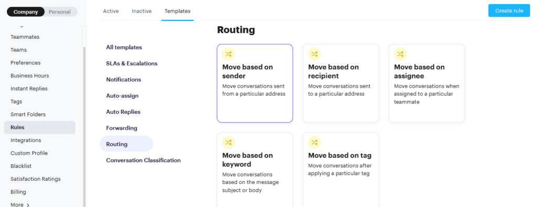Click the shuffle icon on Move based on keyword
The width and height of the screenshot is (537, 207).
tap(229, 142)
